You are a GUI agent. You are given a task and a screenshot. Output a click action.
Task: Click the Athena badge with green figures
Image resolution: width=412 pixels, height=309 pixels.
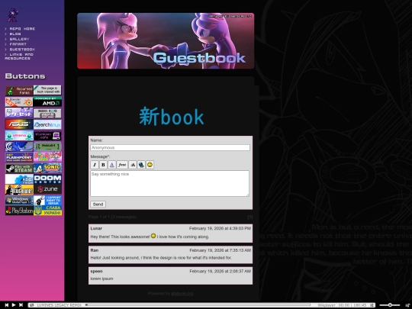[x=19, y=136]
